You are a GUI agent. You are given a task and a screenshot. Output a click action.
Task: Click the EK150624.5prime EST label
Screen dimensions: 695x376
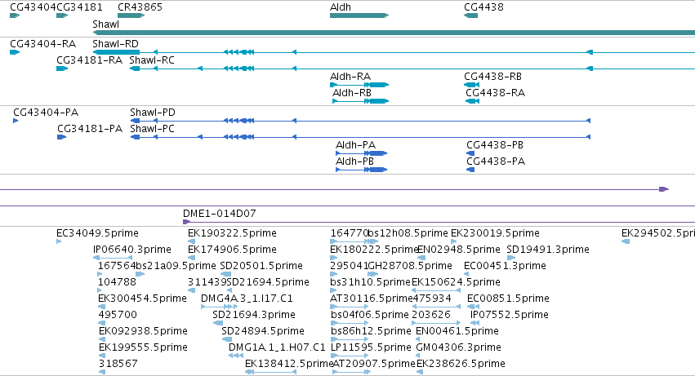(x=456, y=282)
